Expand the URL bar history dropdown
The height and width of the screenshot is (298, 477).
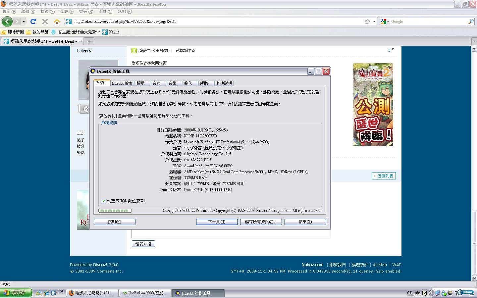pos(374,22)
